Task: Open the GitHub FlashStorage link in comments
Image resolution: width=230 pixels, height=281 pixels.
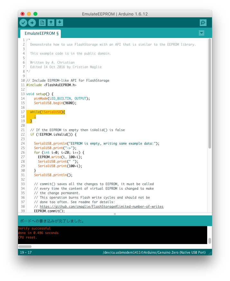Action: (102, 206)
